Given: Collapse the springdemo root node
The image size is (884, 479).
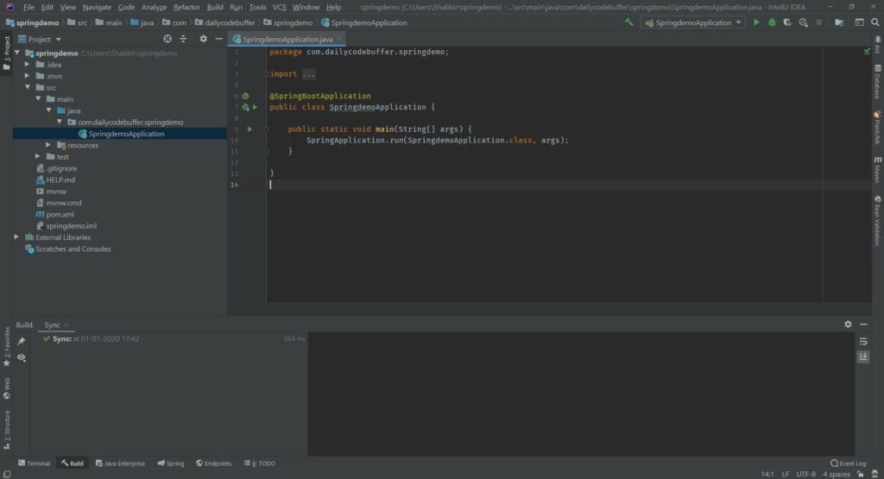Looking at the screenshot, I should (17, 53).
